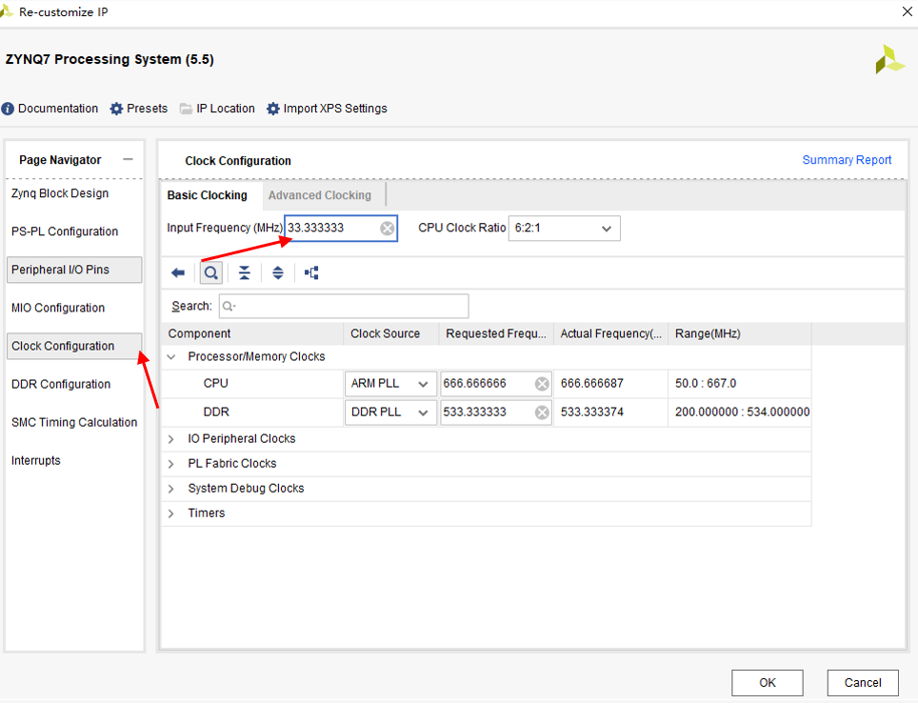Expand the IO Peripheral Clocks group
Screen dimensions: 918x703
[x=171, y=439]
